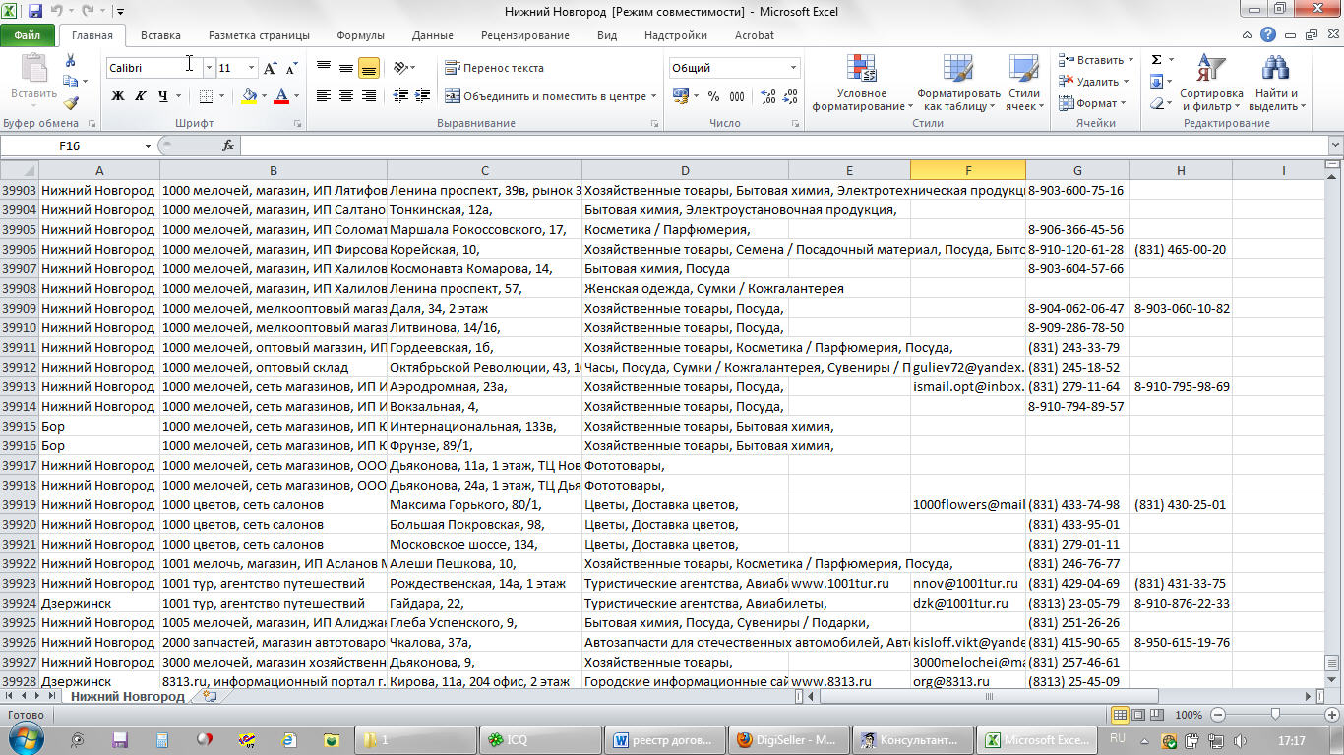Viewport: 1344px width, 755px height.
Task: Open the Общий number format dropdown
Action: click(x=793, y=68)
